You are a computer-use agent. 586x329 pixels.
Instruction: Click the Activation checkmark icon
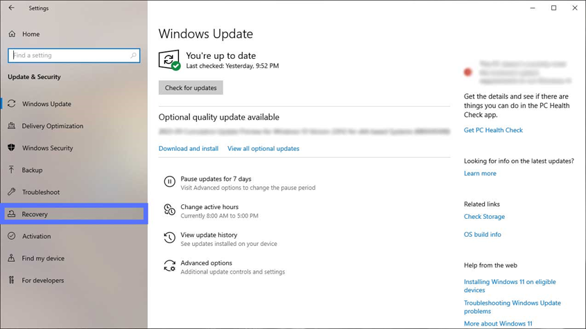coord(12,236)
